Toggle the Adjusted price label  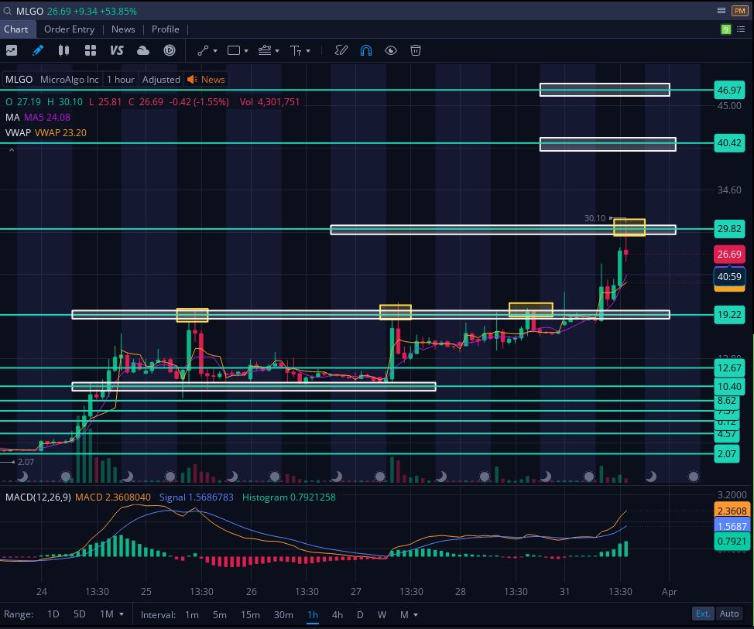pyautogui.click(x=161, y=79)
